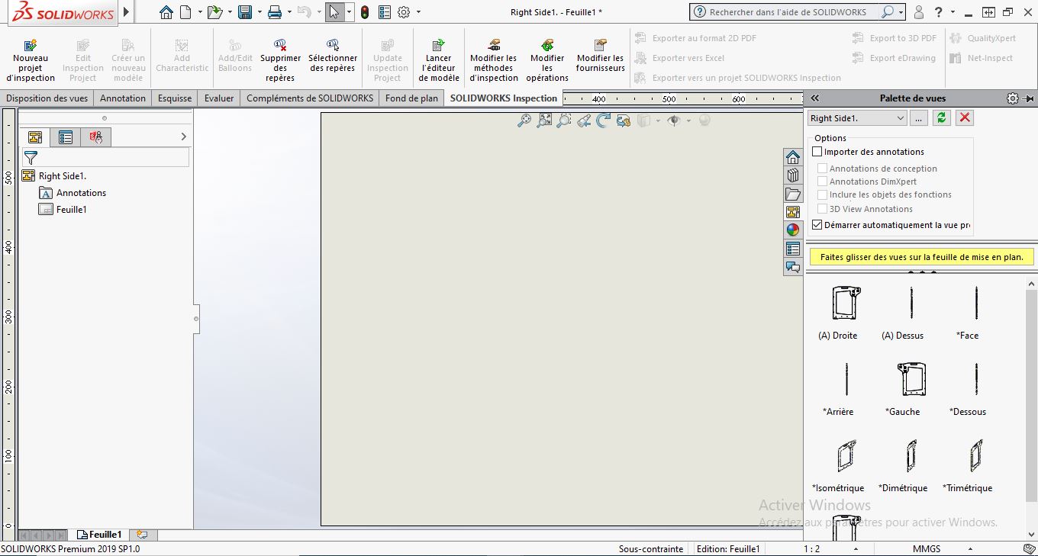Image resolution: width=1038 pixels, height=556 pixels.
Task: Open the Print dropdown arrow
Action: (290, 12)
